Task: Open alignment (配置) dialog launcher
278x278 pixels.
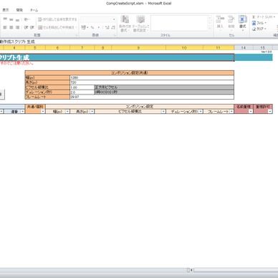Action: pos(77,35)
